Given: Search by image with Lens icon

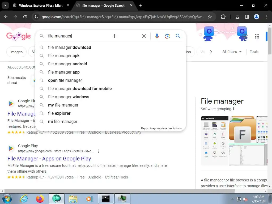Looking at the screenshot, I should point(168,36).
